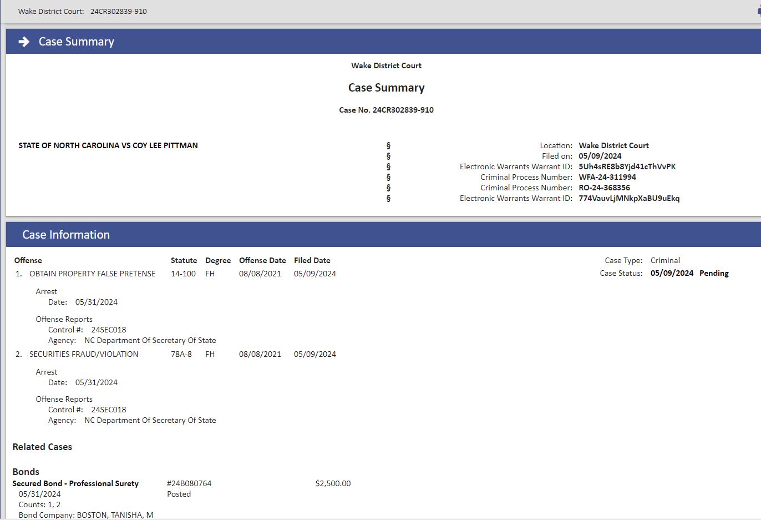Click the SECURITIES FRAUD/VIOLATION offense
761x520 pixels.
84,354
